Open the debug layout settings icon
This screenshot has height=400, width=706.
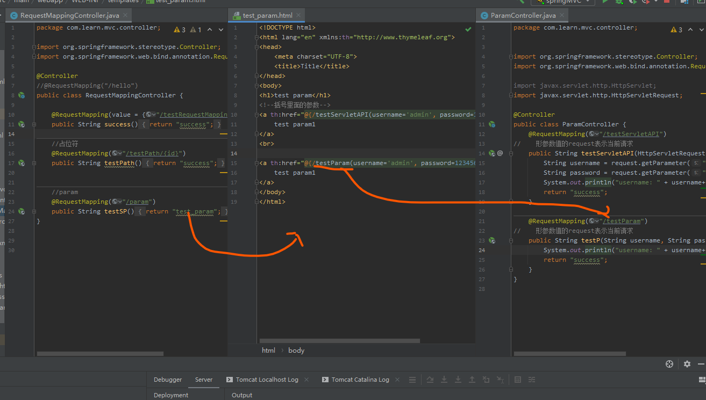pyautogui.click(x=703, y=380)
